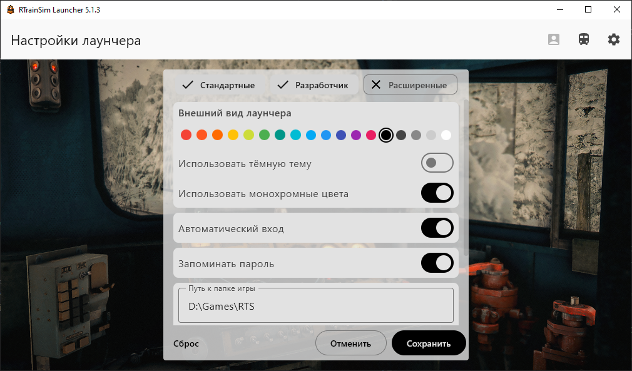Click the settings panel vertical scrollbar
Screen dimensions: 632x371
(466, 177)
